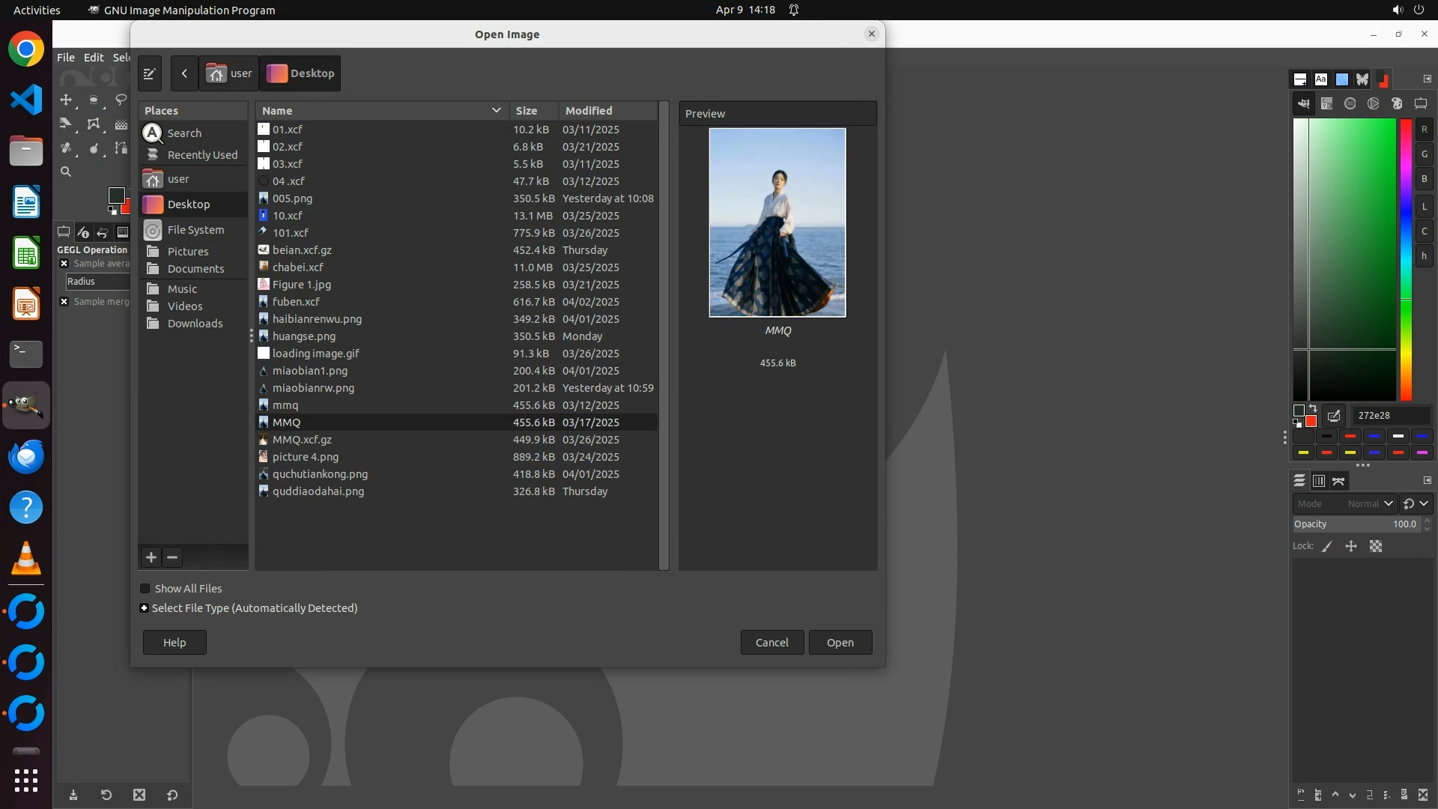Open the Edit menu
The height and width of the screenshot is (809, 1438).
(x=94, y=58)
